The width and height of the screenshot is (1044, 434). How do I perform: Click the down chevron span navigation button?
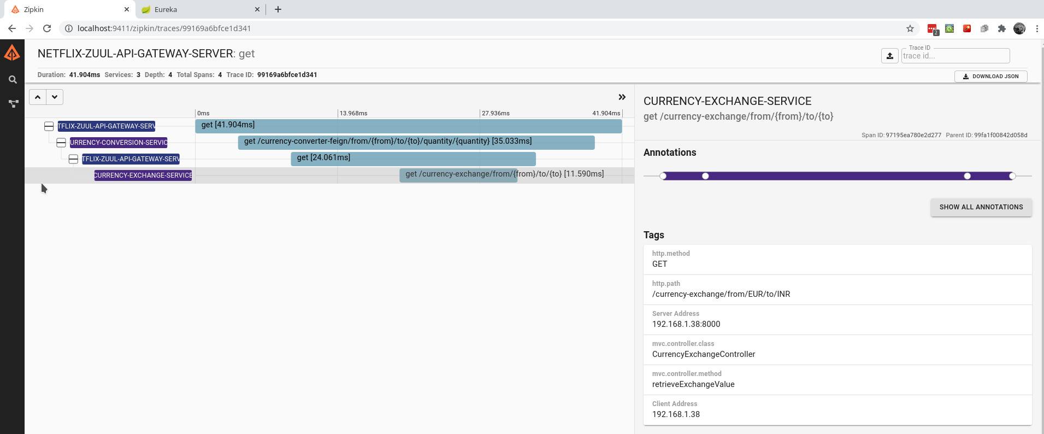[55, 97]
